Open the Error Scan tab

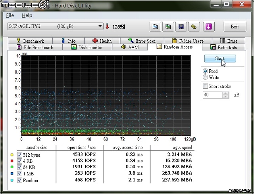pyautogui.click(x=142, y=41)
